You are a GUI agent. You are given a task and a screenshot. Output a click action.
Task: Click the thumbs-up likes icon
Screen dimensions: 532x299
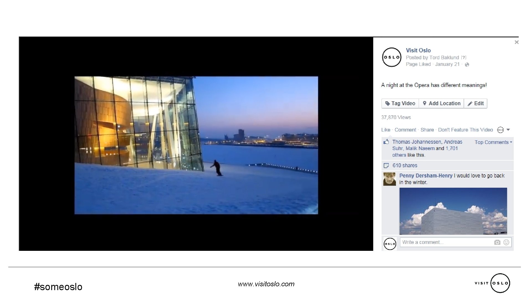[x=386, y=142]
